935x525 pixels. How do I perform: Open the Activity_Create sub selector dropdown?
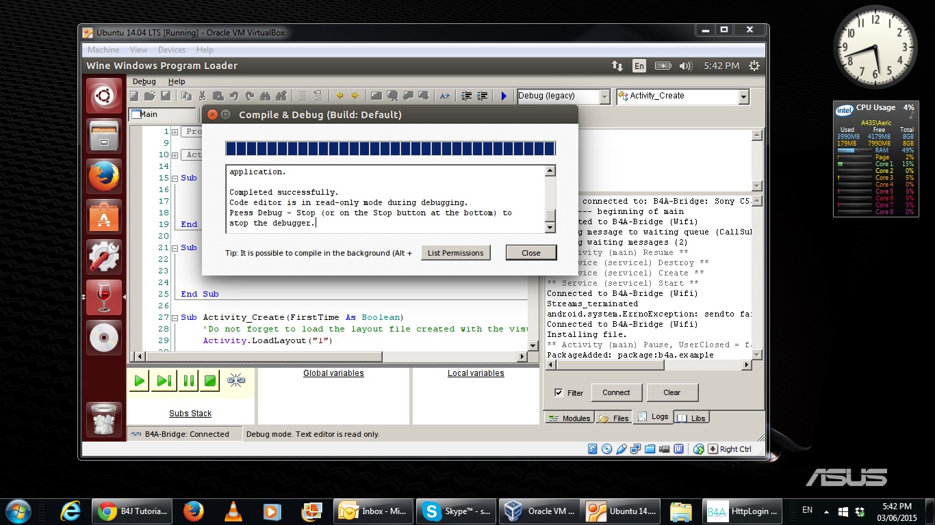click(x=743, y=96)
